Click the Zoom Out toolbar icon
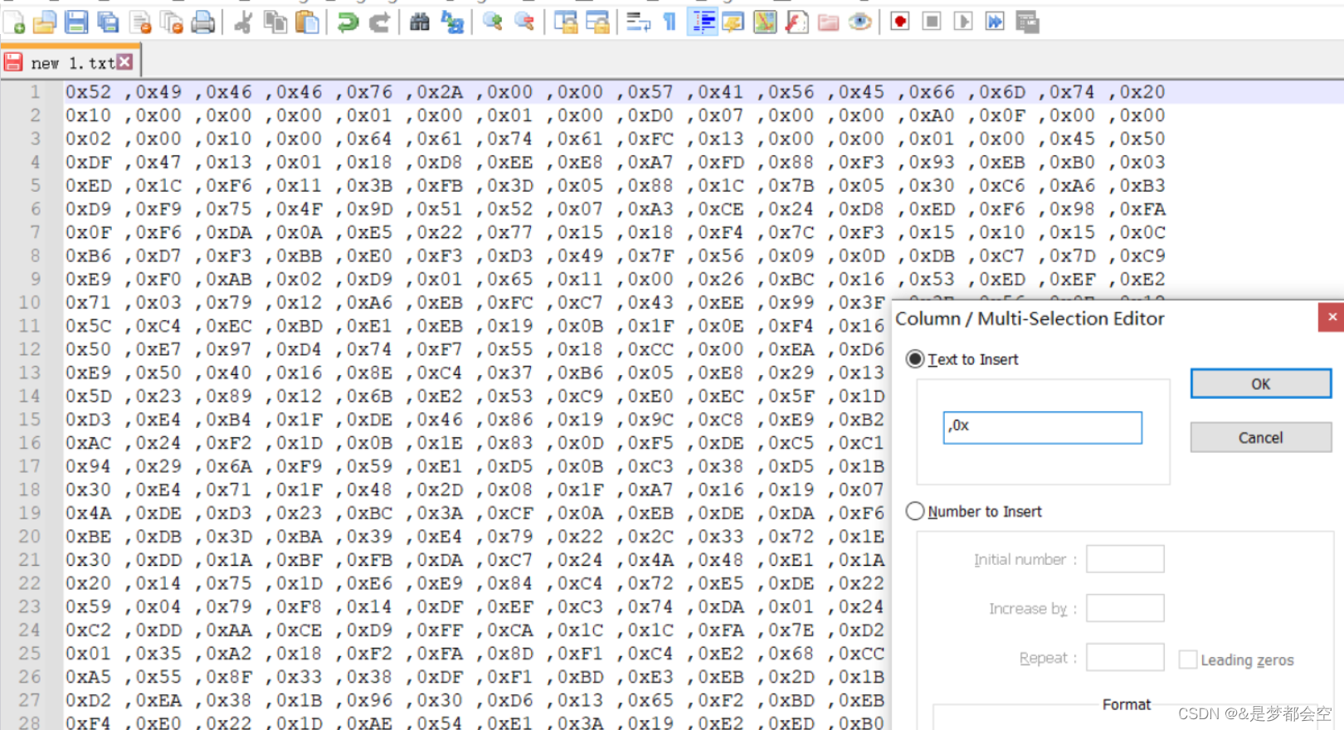The width and height of the screenshot is (1344, 730). pos(524,22)
